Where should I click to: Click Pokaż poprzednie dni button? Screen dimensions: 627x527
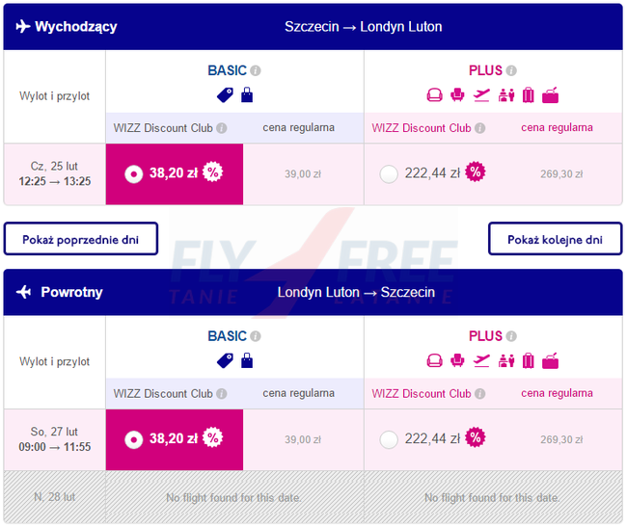point(81,239)
